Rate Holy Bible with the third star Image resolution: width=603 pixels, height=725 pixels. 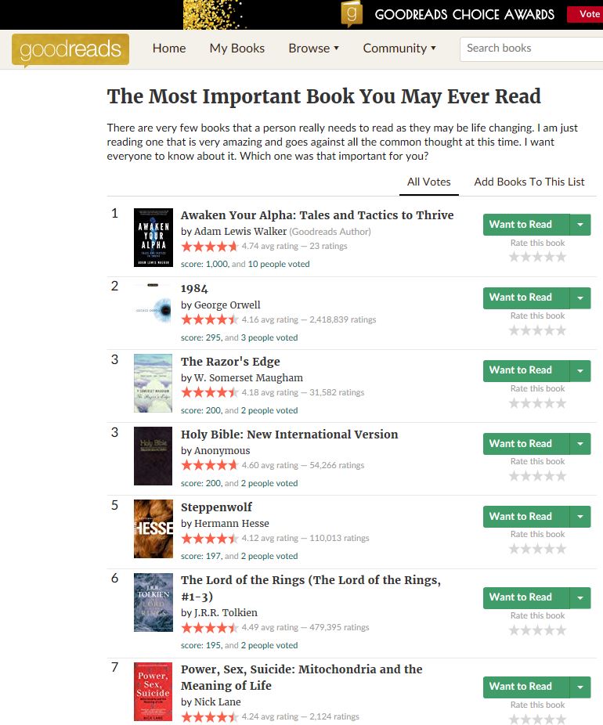(537, 476)
